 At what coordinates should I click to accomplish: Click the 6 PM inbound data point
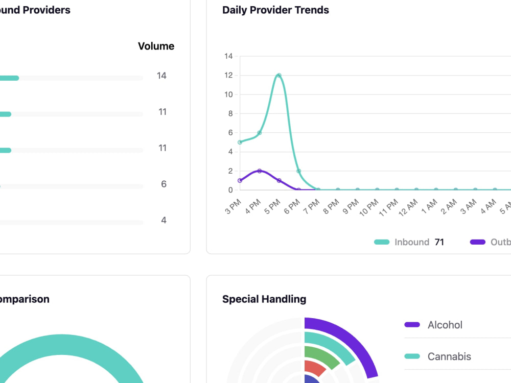(x=298, y=171)
